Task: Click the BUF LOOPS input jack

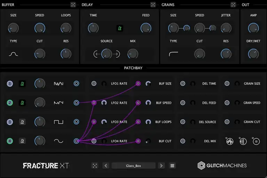Action: coord(138,122)
